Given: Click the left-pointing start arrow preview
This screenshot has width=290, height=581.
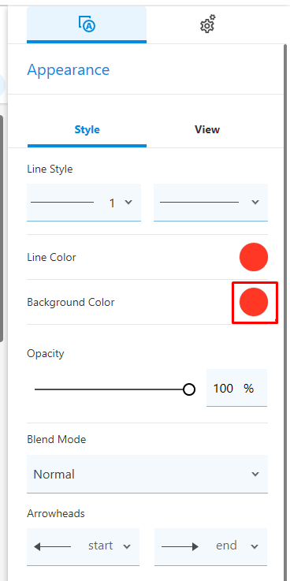Looking at the screenshot, I should [52, 546].
